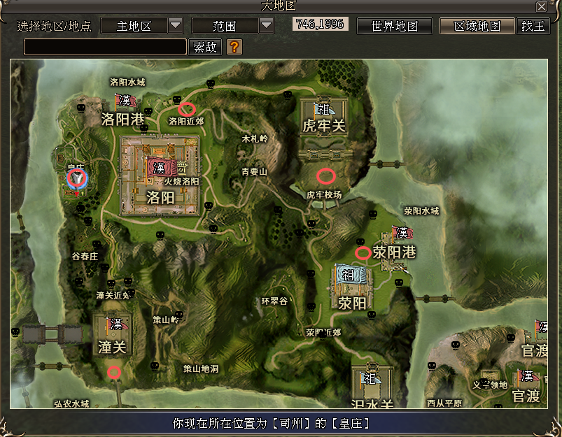Switch to 世界地图 world map view

(x=394, y=26)
